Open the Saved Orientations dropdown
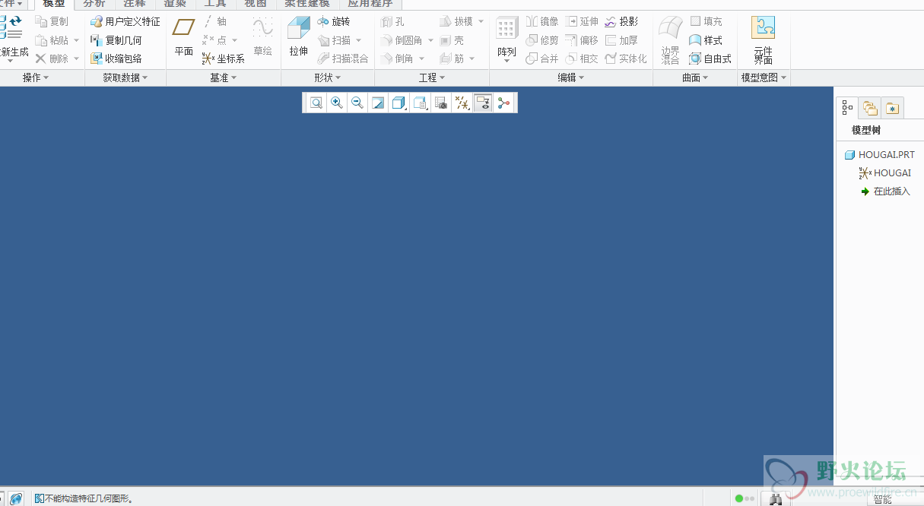This screenshot has height=506, width=924. click(x=420, y=103)
